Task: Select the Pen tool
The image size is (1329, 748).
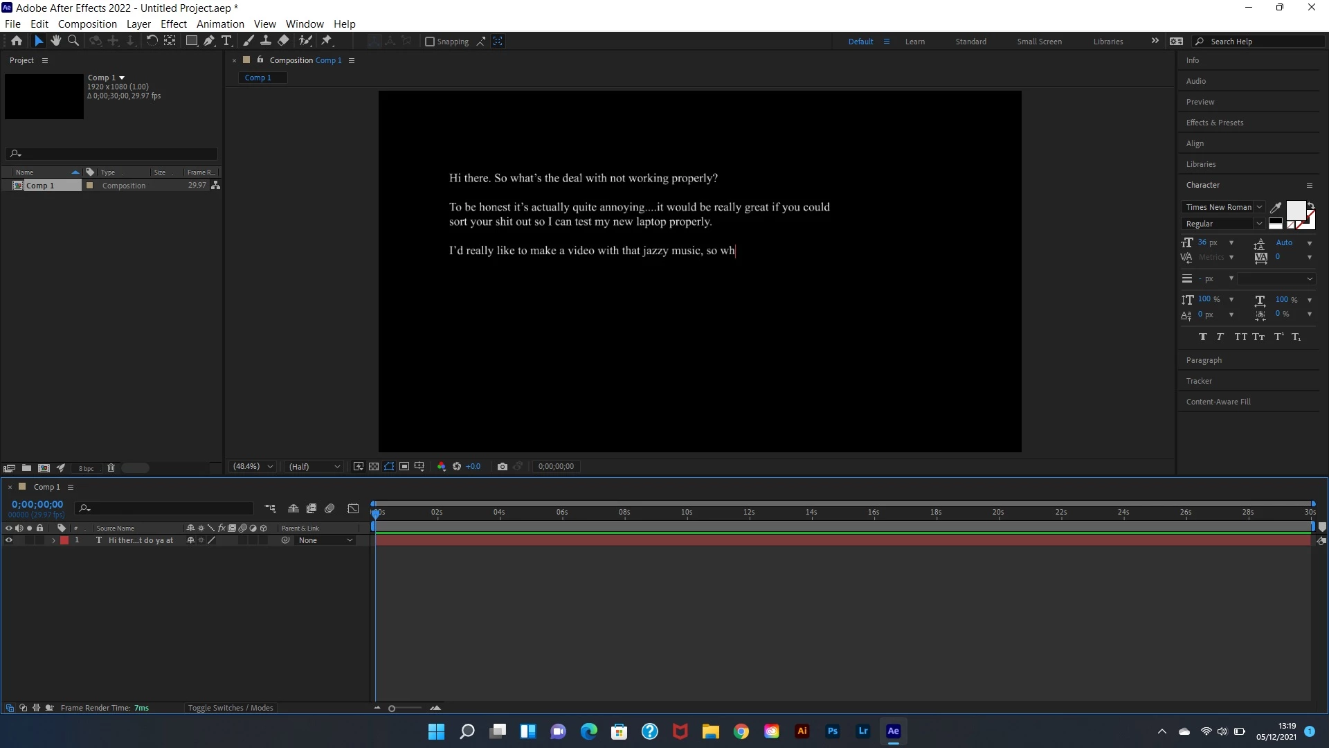Action: click(x=209, y=41)
